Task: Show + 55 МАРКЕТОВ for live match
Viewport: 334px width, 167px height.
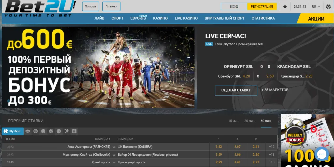Action: click(275, 90)
